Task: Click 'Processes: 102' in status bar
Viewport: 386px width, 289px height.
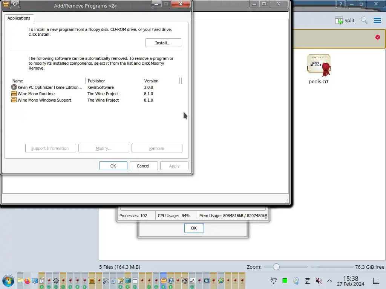Action: click(133, 216)
